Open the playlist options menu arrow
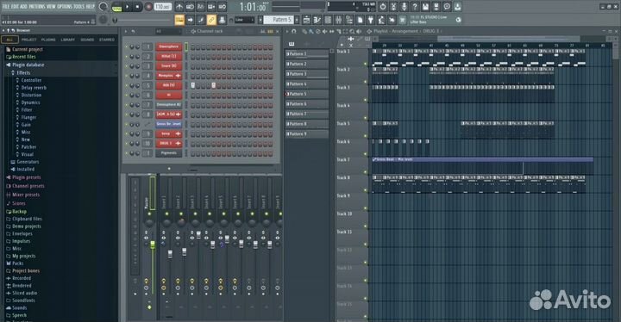This screenshot has height=322, width=621. (287, 31)
